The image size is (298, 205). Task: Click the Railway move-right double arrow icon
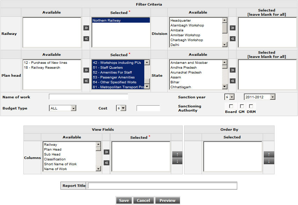point(86,28)
